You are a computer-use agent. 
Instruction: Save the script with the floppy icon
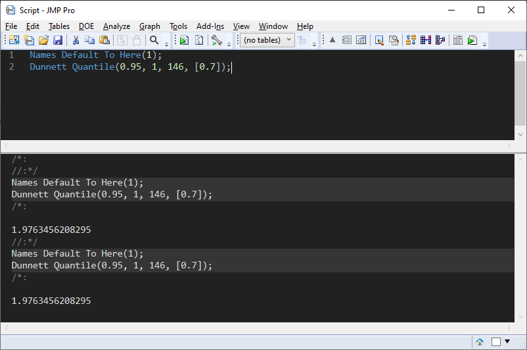click(58, 40)
